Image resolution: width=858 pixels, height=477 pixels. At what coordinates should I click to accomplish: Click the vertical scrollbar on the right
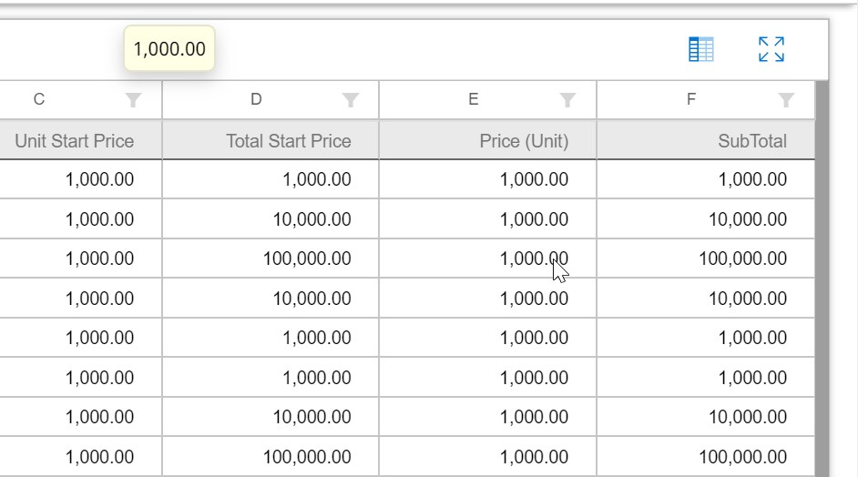tap(822, 273)
